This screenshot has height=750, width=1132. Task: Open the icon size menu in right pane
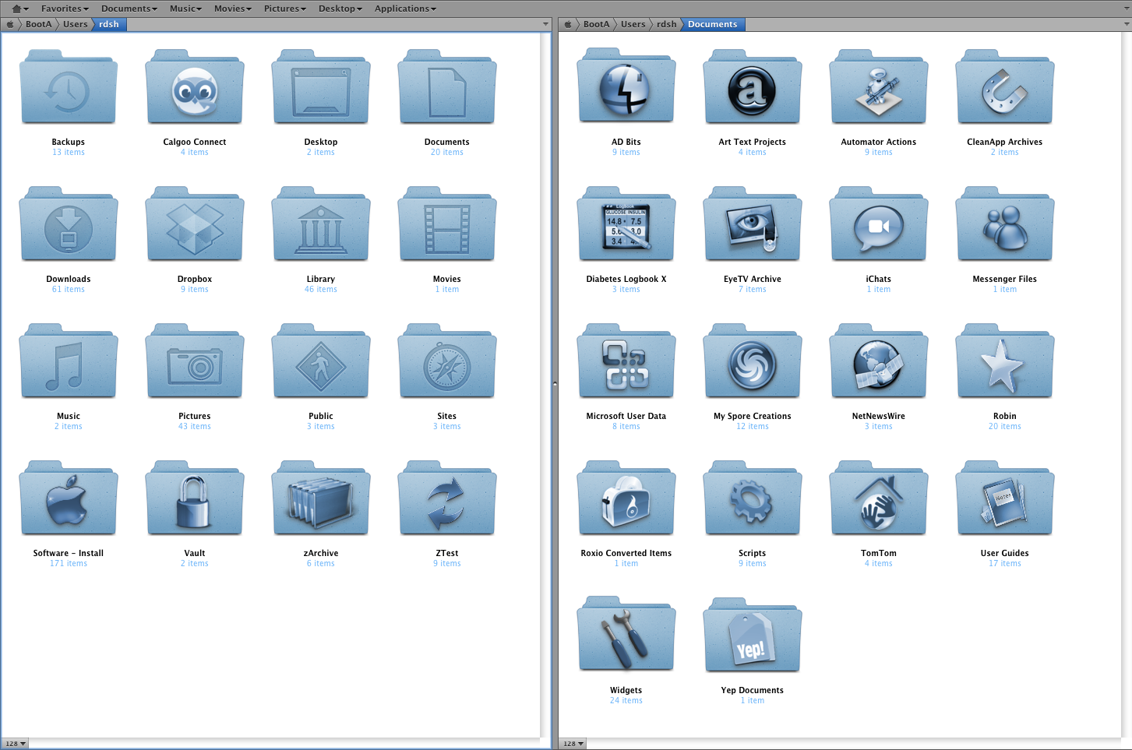[573, 743]
